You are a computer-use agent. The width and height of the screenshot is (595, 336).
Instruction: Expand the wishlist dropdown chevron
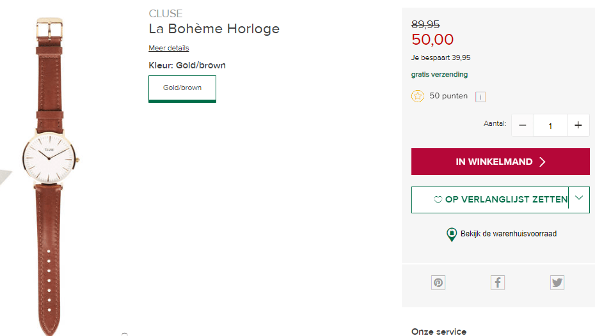point(579,199)
